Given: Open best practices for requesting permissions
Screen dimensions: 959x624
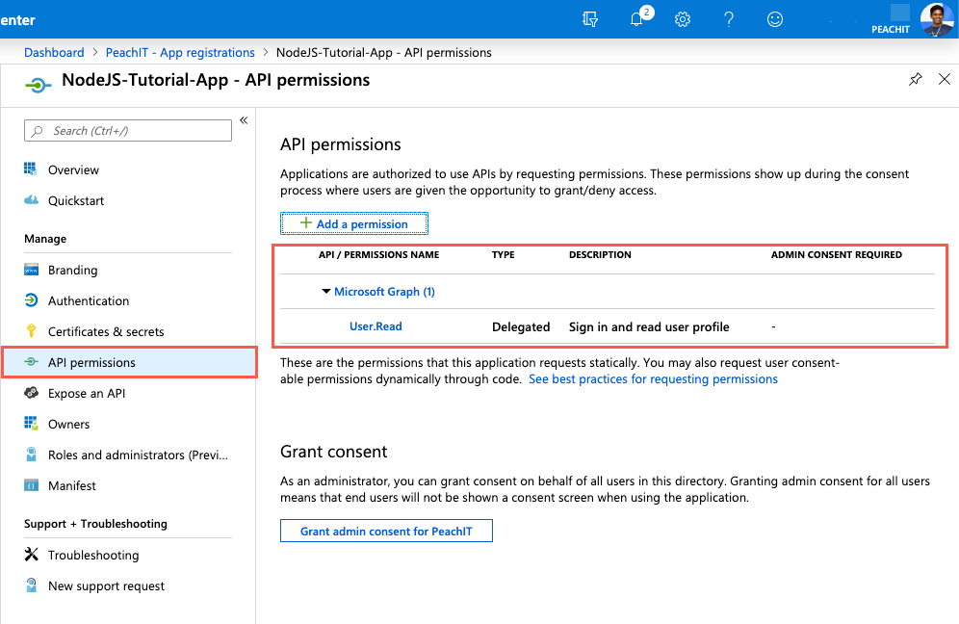Looking at the screenshot, I should pos(653,379).
